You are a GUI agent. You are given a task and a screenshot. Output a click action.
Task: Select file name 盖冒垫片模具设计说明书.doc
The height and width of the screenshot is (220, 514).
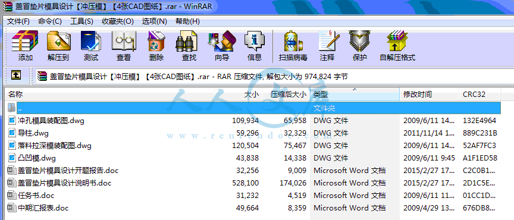point(64,183)
